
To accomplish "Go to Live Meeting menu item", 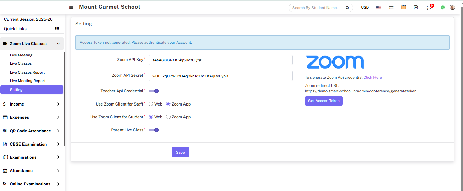I will tap(21, 55).
